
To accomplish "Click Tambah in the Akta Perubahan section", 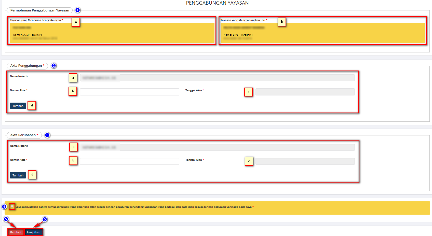I will point(18,175).
